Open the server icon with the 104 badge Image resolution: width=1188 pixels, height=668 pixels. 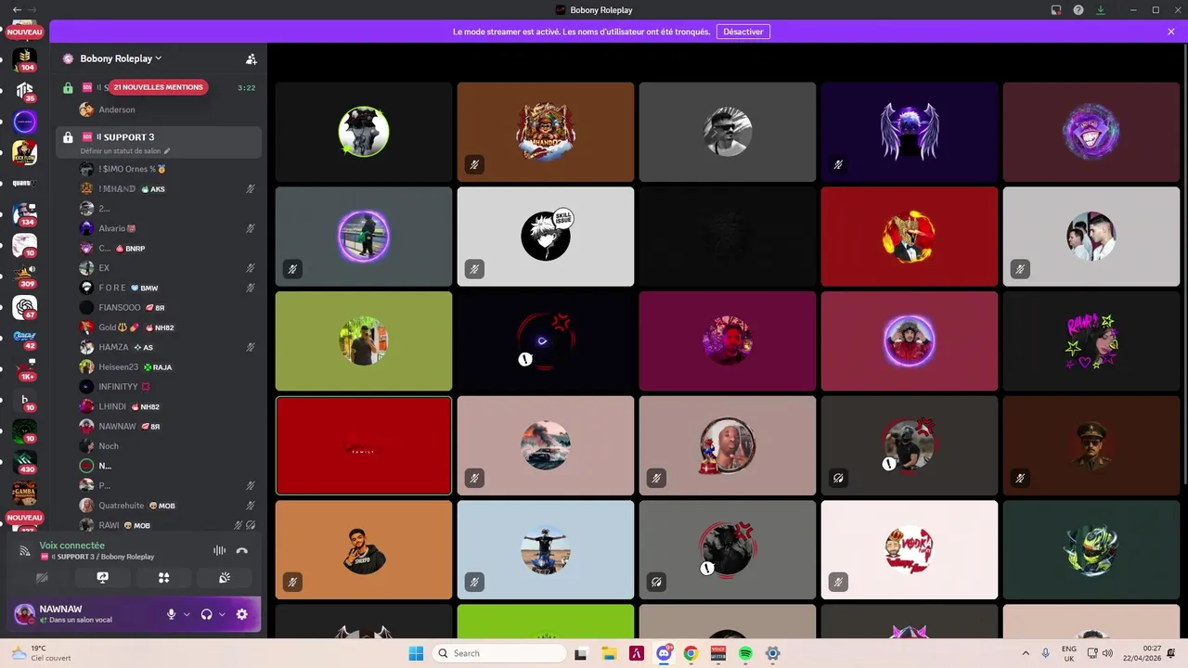point(25,59)
